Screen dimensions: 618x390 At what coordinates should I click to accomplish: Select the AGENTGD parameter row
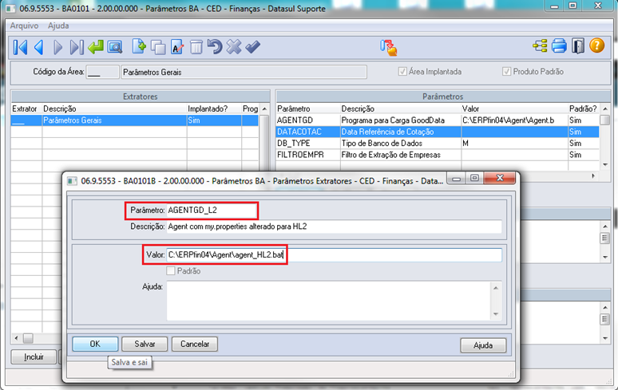click(x=438, y=120)
